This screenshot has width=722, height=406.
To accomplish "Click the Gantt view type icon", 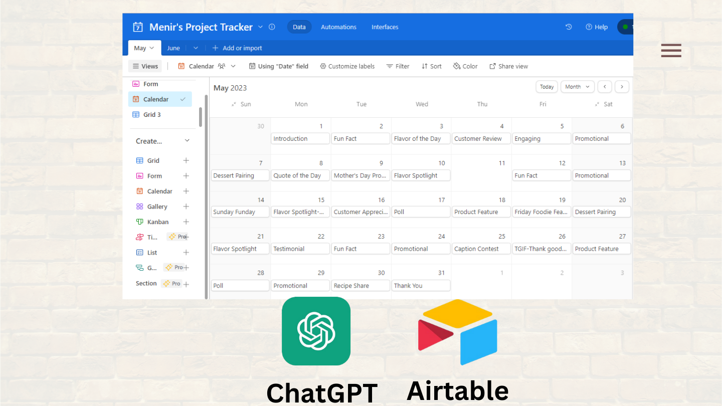I will tap(139, 268).
